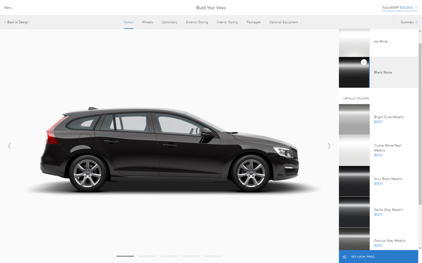Click Get Local Price button
The width and height of the screenshot is (422, 263).
378,257
